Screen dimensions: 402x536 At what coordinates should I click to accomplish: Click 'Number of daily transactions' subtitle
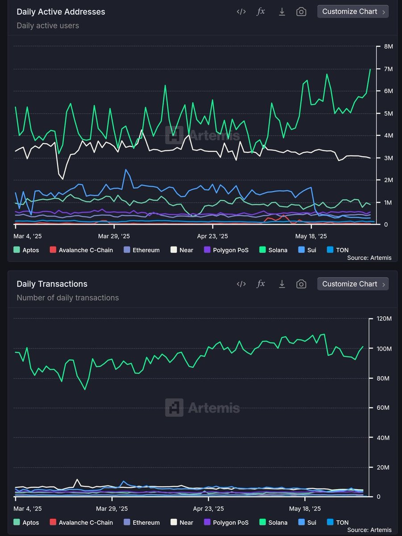pos(68,297)
